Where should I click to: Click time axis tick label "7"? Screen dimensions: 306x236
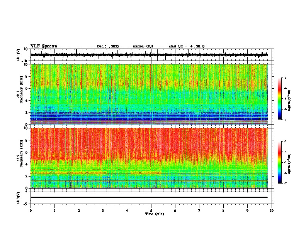point(199,211)
